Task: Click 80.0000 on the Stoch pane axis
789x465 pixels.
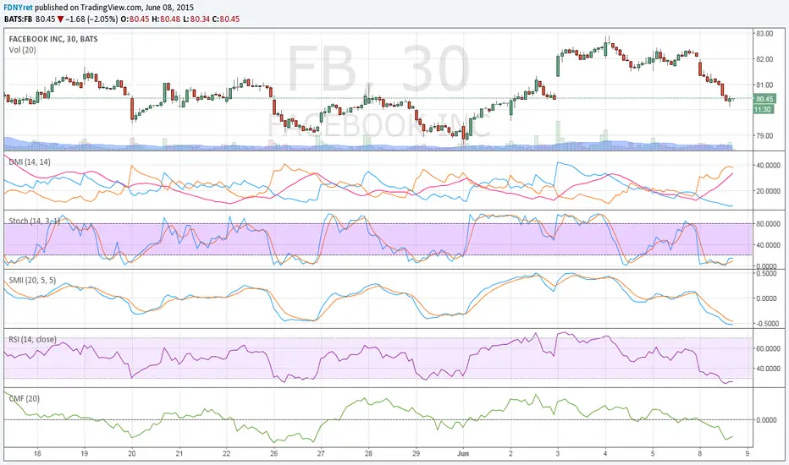Action: coord(769,224)
